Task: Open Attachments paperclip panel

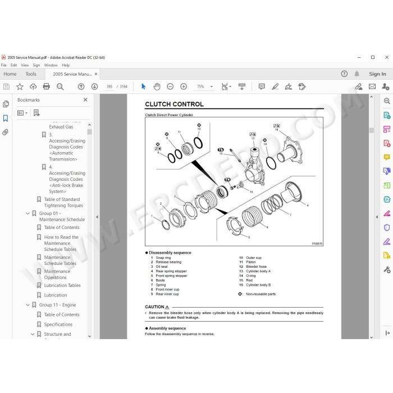Action: [6, 132]
